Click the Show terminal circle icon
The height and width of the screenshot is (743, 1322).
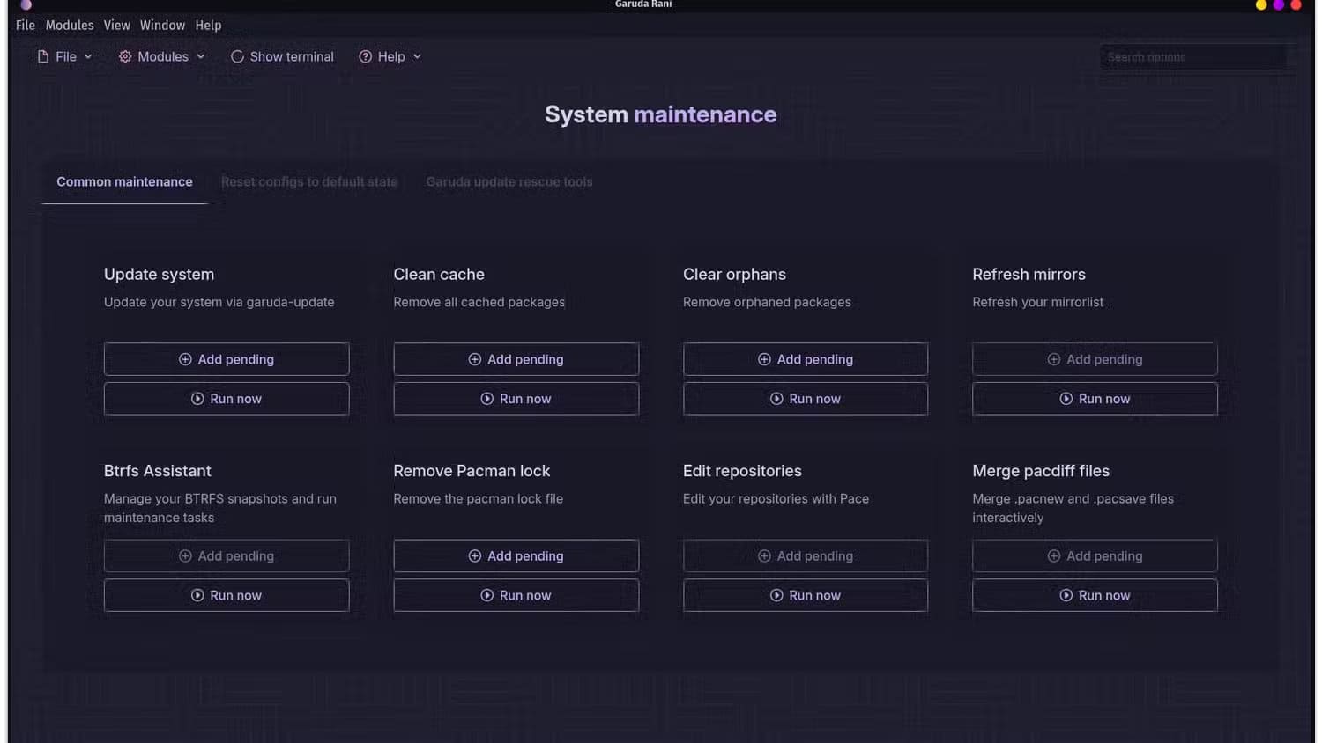pyautogui.click(x=237, y=56)
